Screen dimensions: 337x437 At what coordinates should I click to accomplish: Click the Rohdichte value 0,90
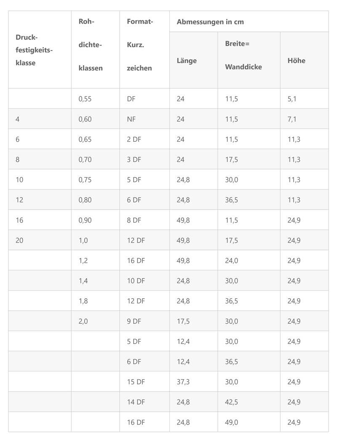tap(85, 220)
